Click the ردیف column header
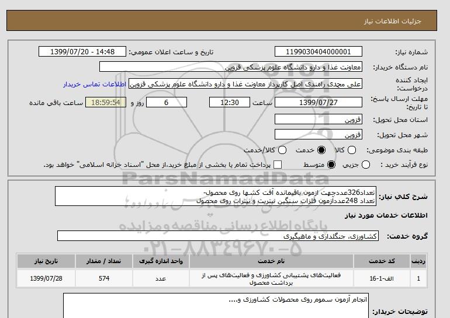450x318 pixels. click(x=418, y=261)
